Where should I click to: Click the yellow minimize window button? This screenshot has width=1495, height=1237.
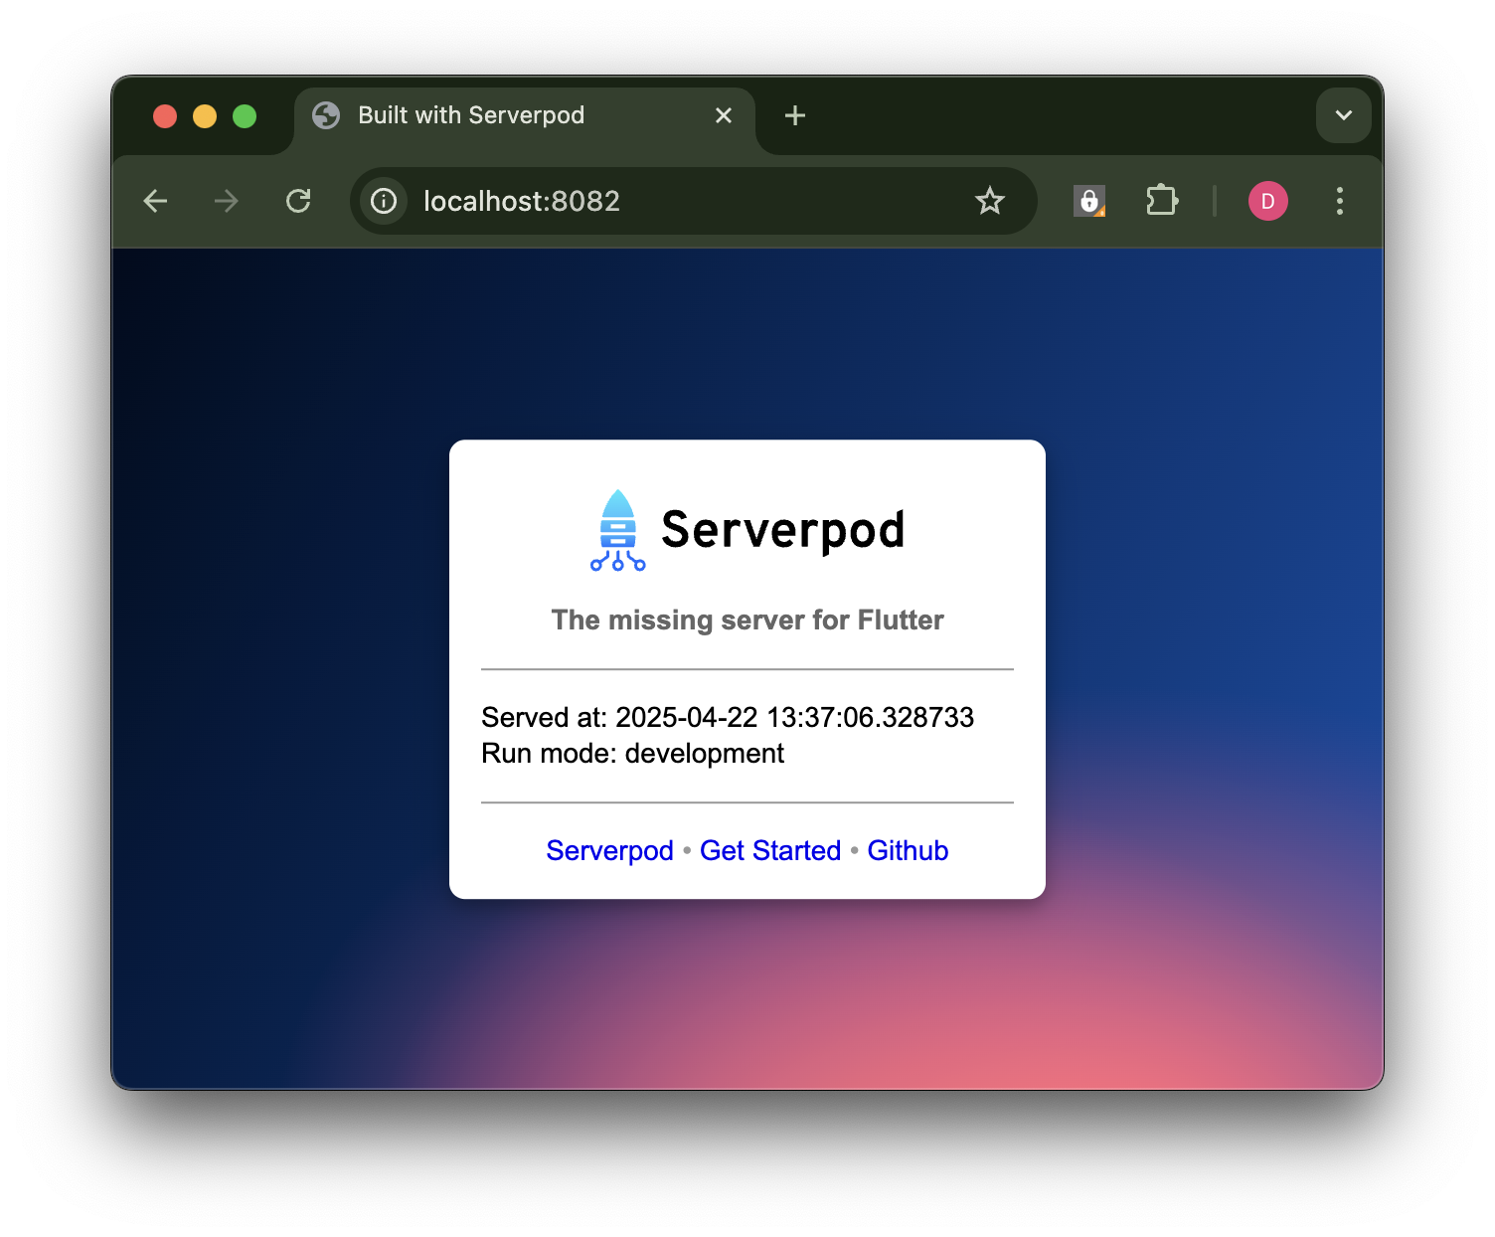coord(205,116)
